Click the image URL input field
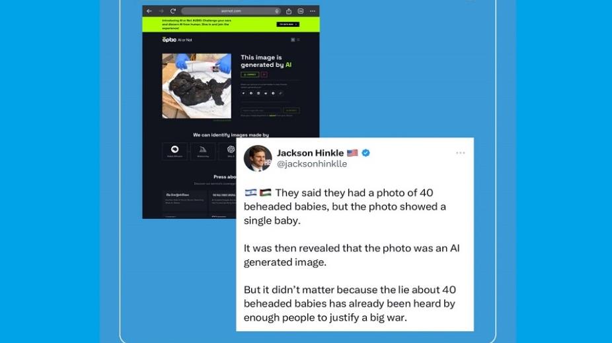This screenshot has width=612, height=343. coord(260,111)
